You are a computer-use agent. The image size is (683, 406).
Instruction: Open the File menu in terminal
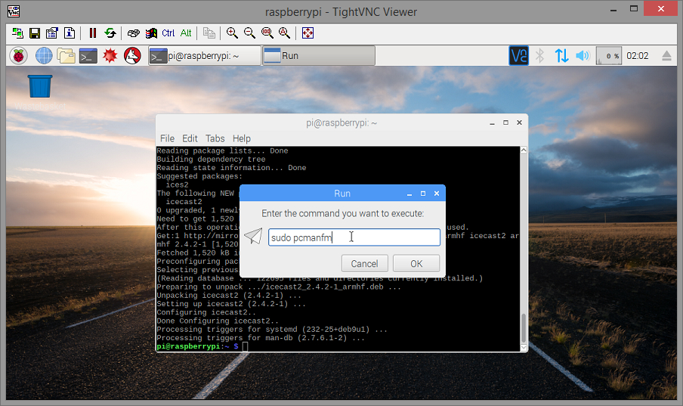tap(167, 138)
